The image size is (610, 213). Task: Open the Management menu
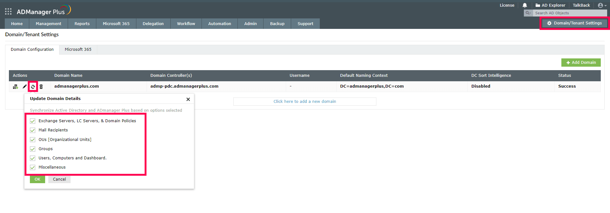(x=48, y=24)
